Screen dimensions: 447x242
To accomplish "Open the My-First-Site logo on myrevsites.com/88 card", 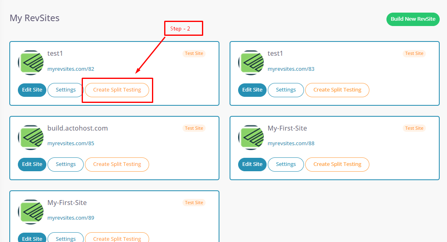I will click(x=251, y=137).
